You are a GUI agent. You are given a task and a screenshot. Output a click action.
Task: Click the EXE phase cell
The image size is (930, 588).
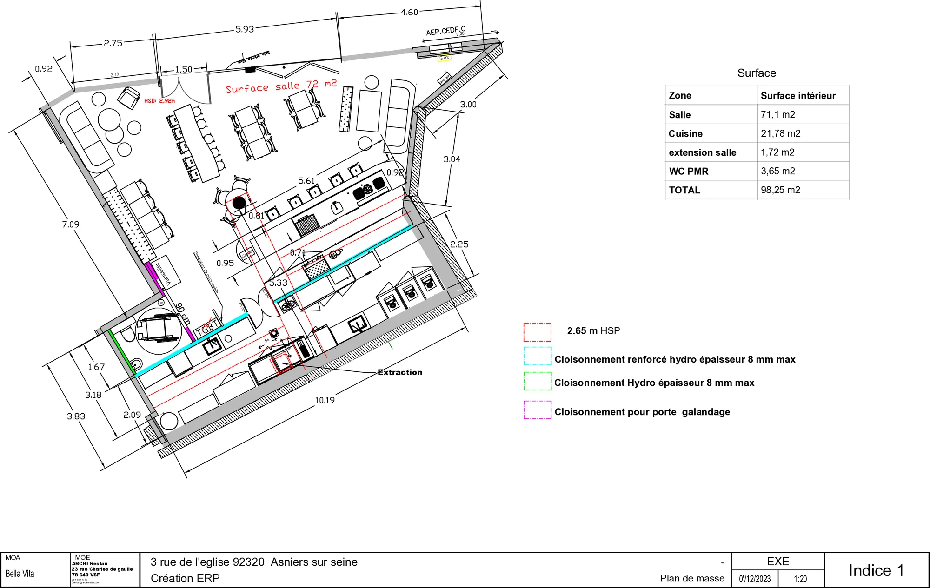tap(778, 562)
